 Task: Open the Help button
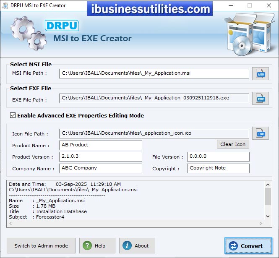[x=97, y=246]
